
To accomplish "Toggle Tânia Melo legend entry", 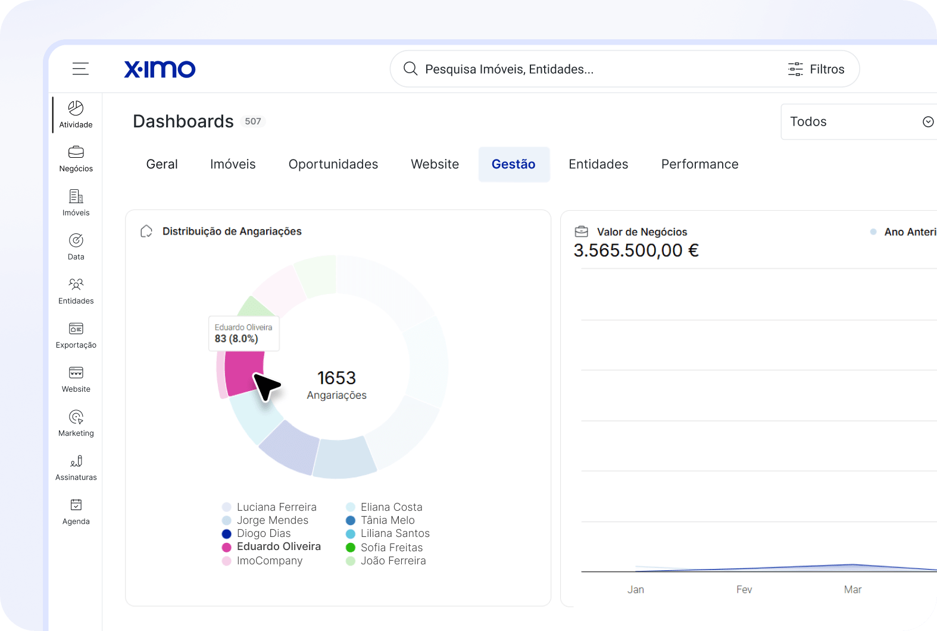I will tap(380, 520).
